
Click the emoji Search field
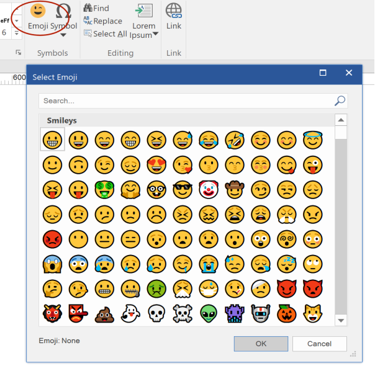click(x=193, y=101)
